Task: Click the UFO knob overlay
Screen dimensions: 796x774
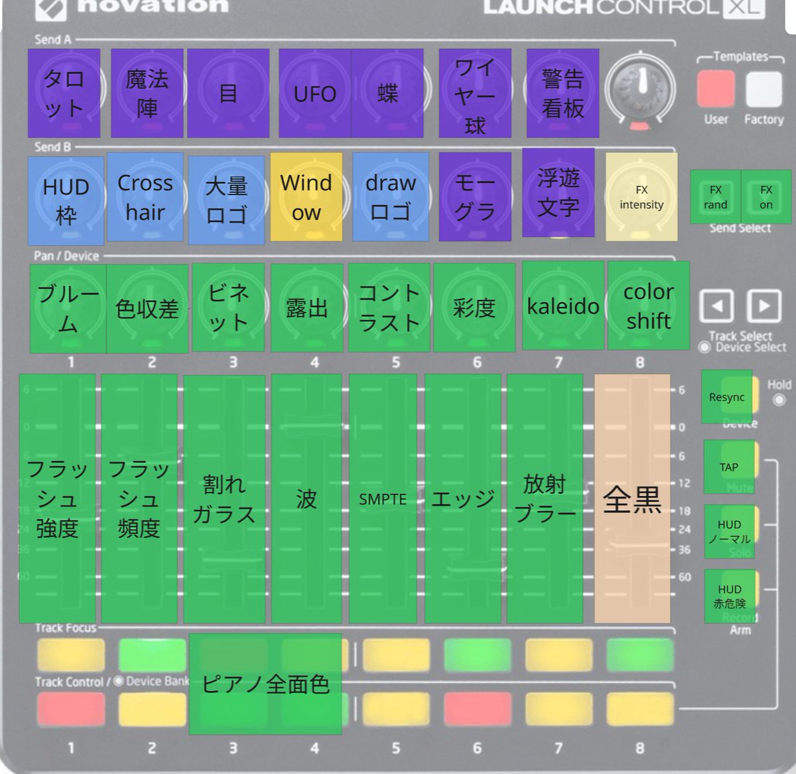Action: click(x=315, y=93)
